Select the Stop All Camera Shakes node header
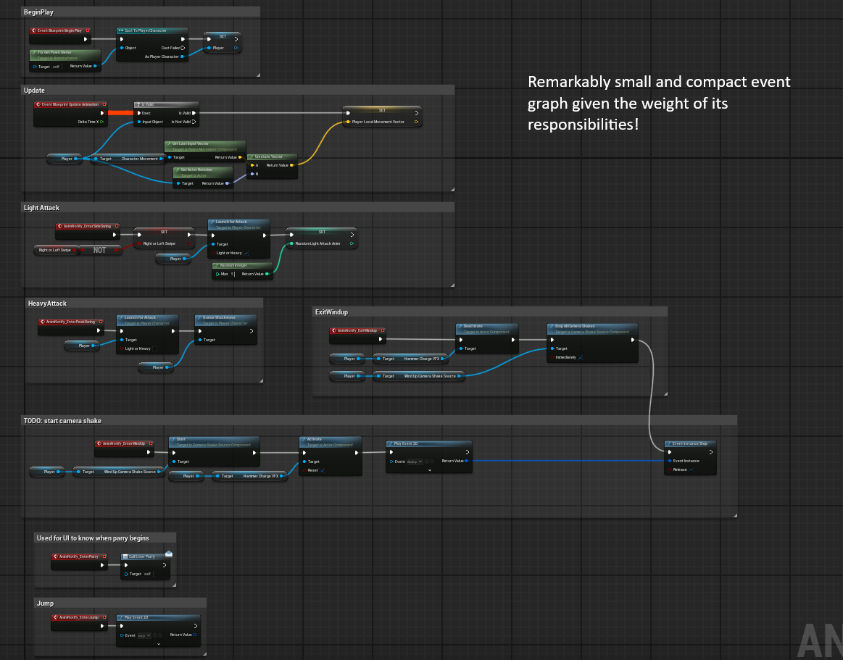This screenshot has height=660, width=843. click(592, 328)
